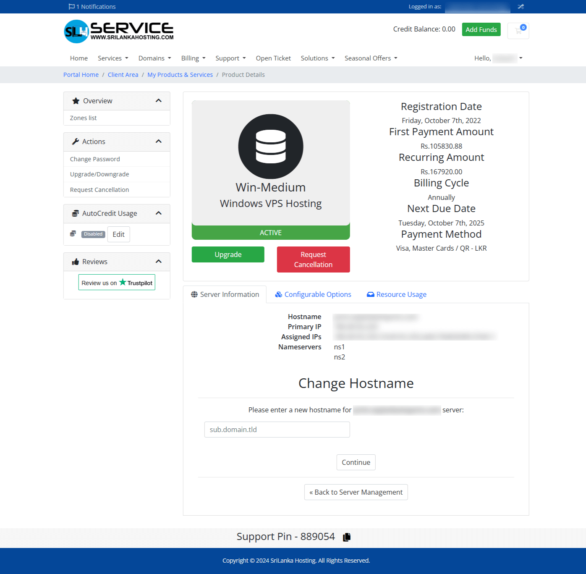This screenshot has width=586, height=574.
Task: Open the shopping cart icon
Action: pos(518,31)
